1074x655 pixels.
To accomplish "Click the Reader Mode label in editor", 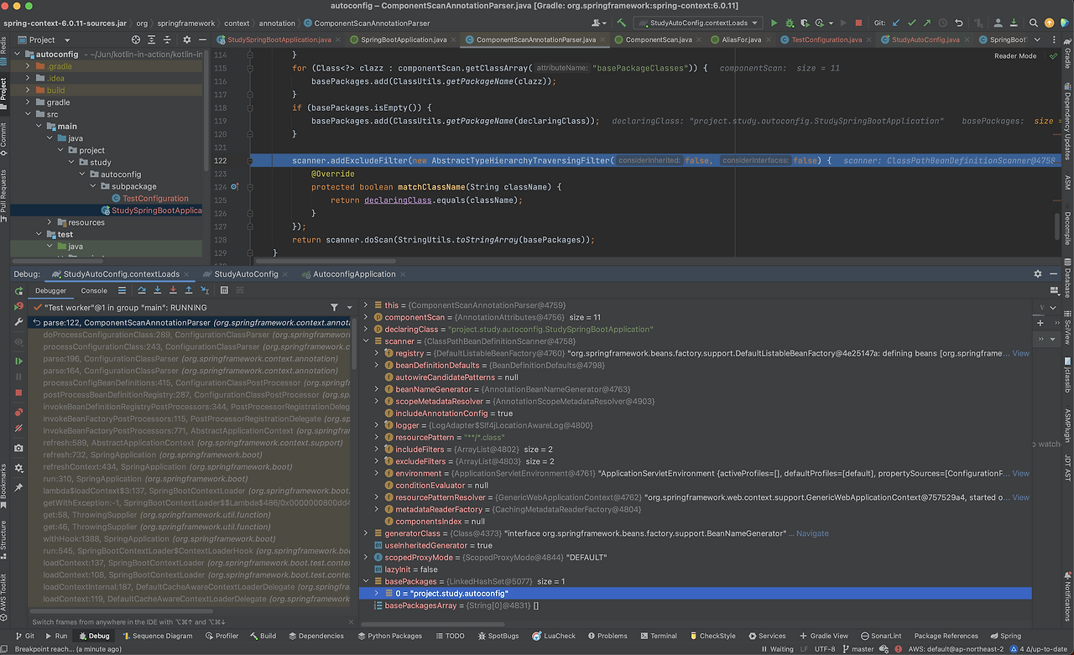I will click(x=1015, y=56).
